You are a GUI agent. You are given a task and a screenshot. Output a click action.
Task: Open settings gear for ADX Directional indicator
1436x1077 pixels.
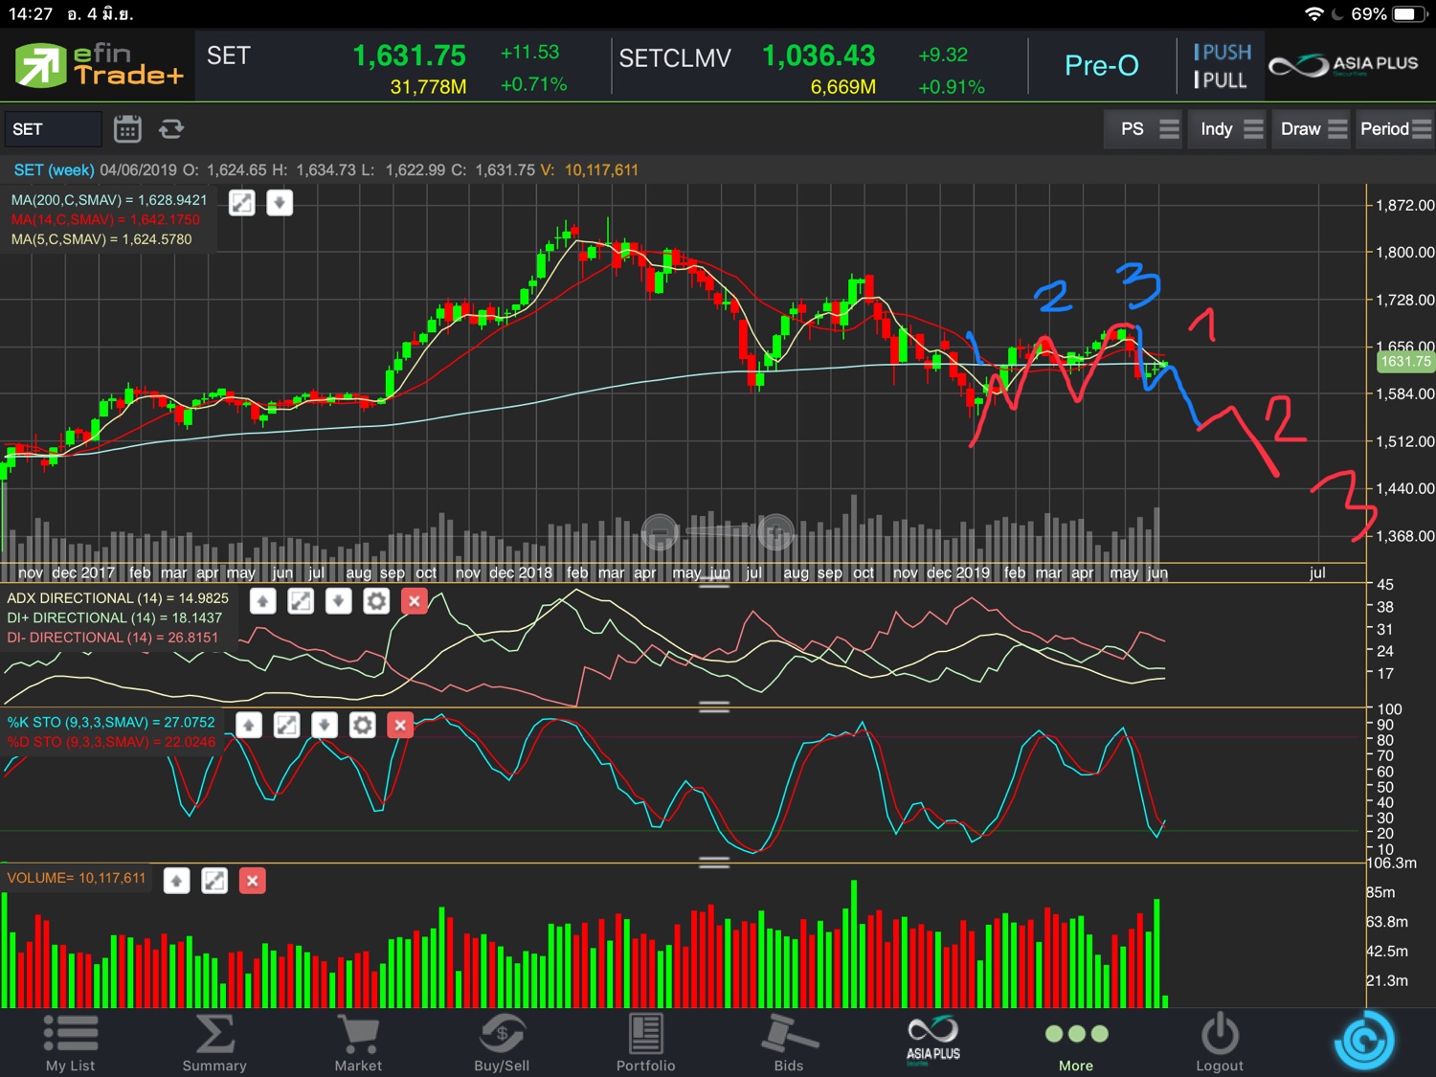tap(376, 601)
